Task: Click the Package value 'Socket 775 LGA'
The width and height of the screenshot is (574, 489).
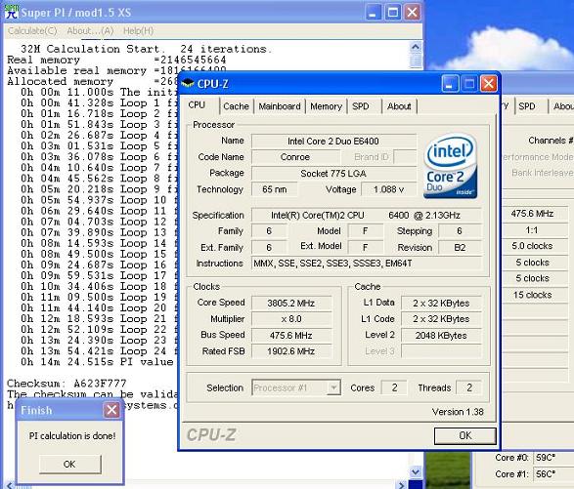Action: click(x=333, y=174)
